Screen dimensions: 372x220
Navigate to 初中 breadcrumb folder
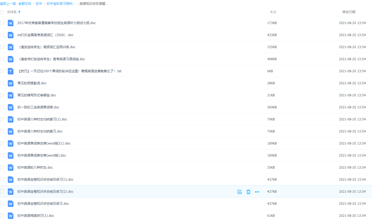(x=39, y=4)
